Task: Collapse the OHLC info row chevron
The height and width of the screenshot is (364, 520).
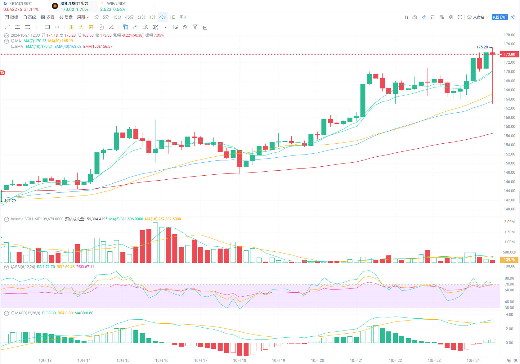Action: click(6, 35)
